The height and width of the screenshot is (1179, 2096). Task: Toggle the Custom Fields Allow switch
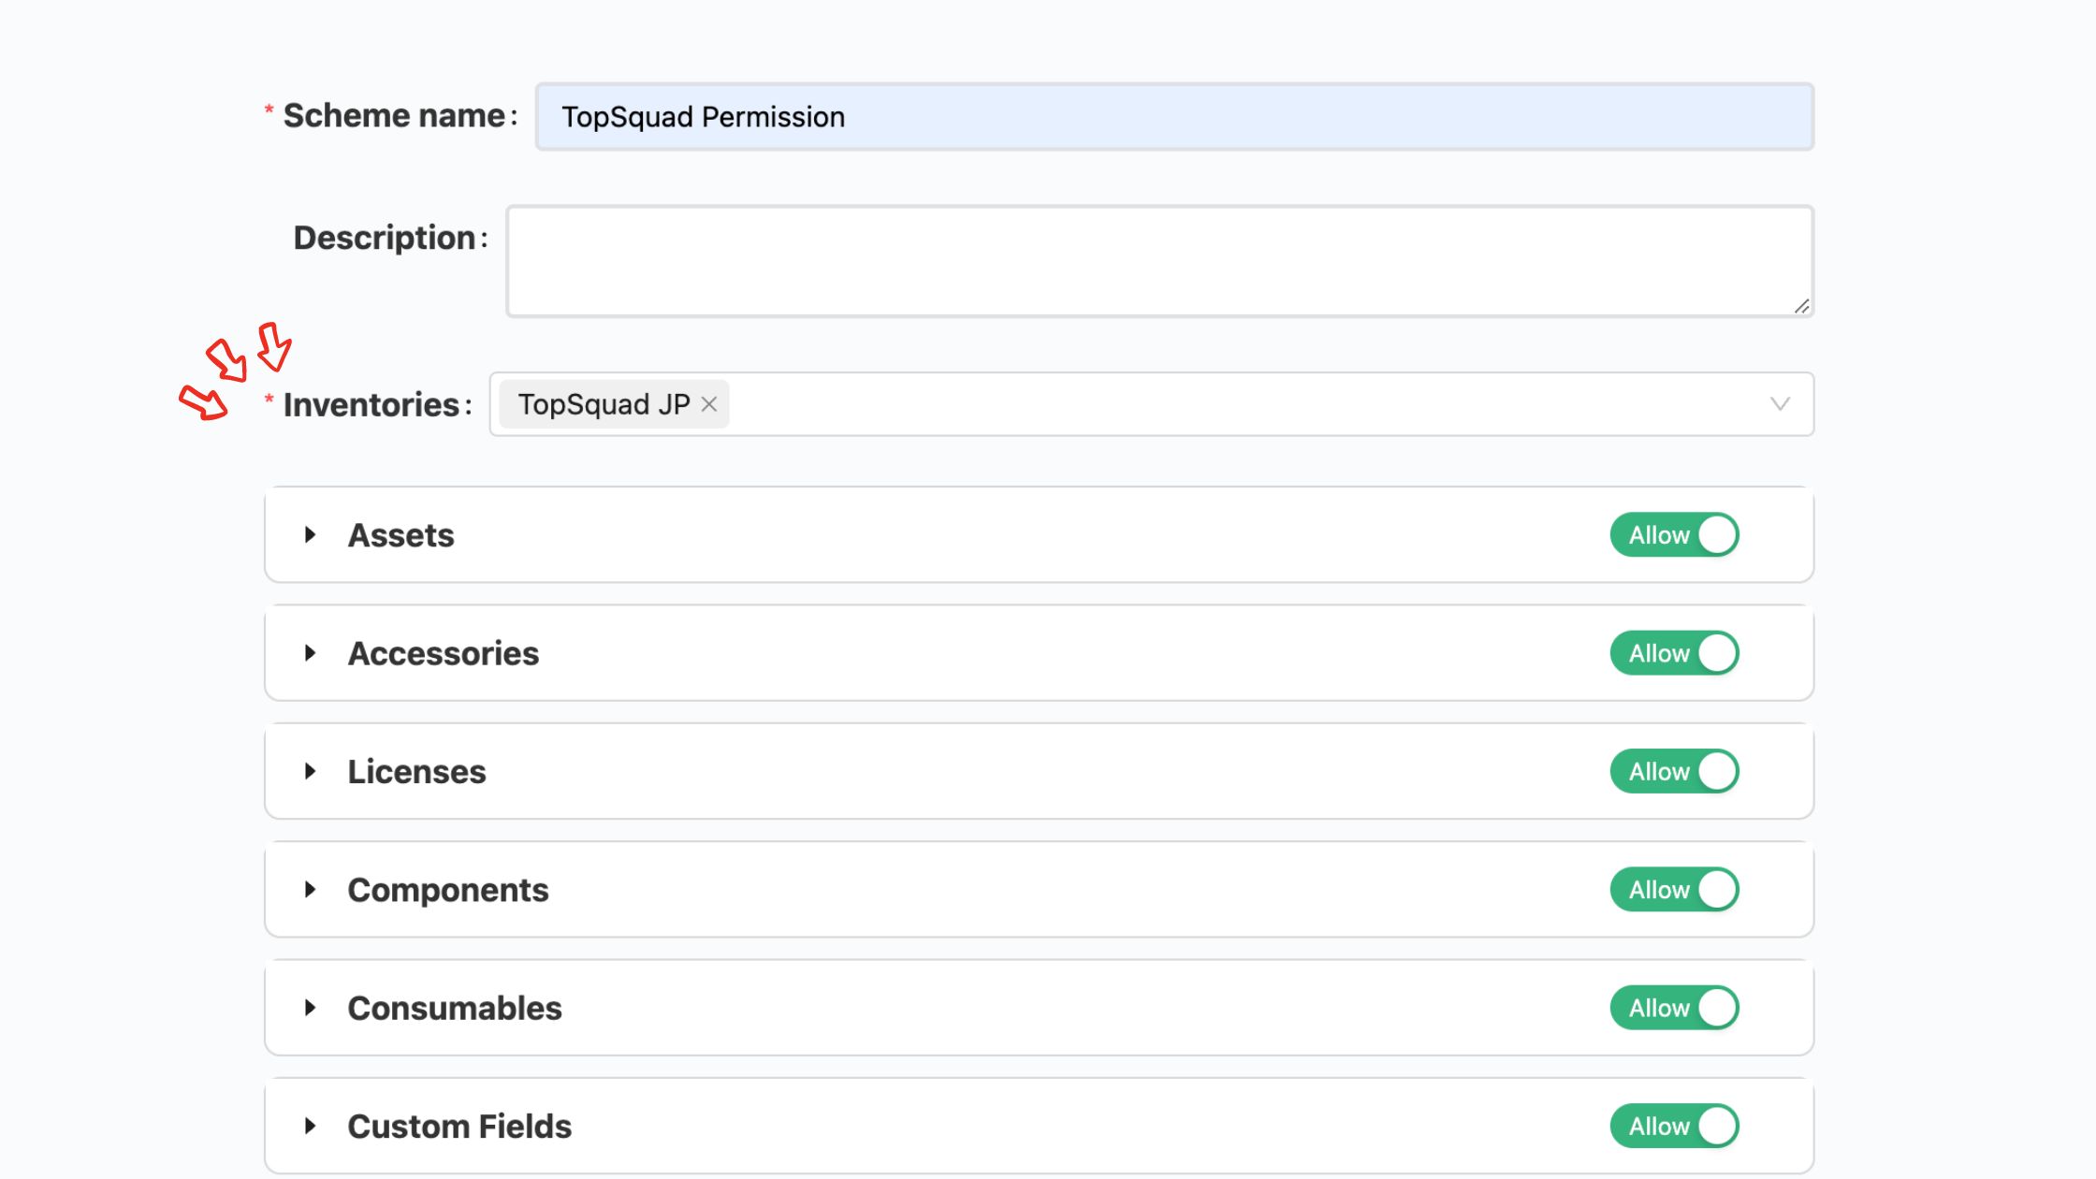pyautogui.click(x=1674, y=1126)
